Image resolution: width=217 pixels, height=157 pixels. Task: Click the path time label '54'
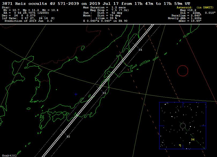pyautogui.click(x=140, y=50)
